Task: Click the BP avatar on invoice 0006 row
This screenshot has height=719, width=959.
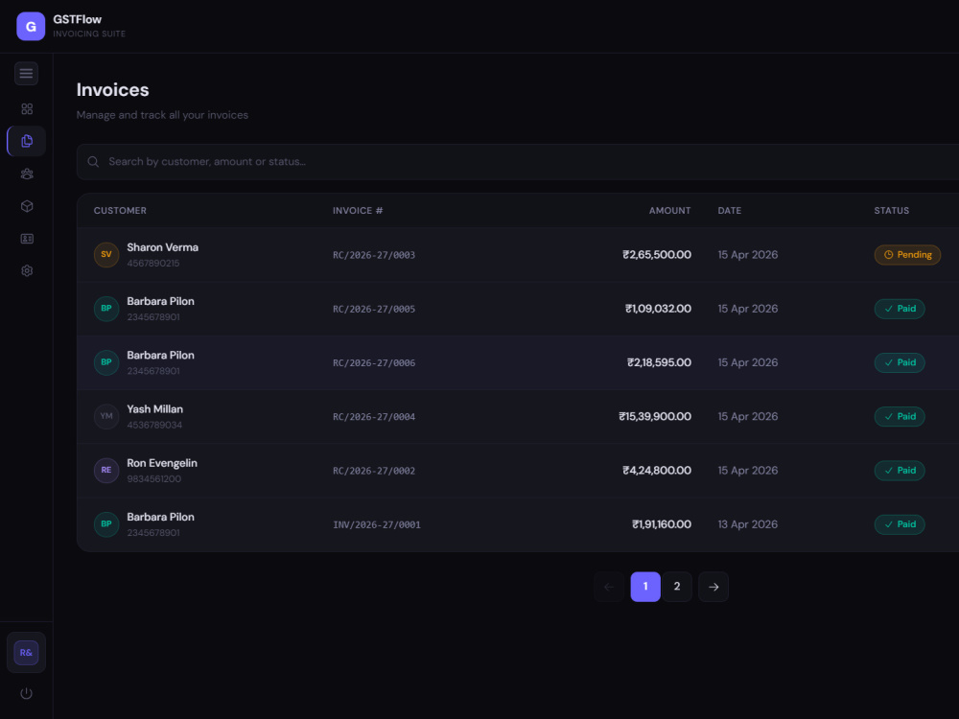Action: point(106,362)
